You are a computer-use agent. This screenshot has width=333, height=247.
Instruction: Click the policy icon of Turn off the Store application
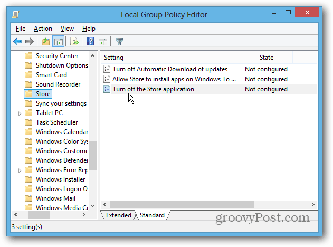pyautogui.click(x=107, y=89)
